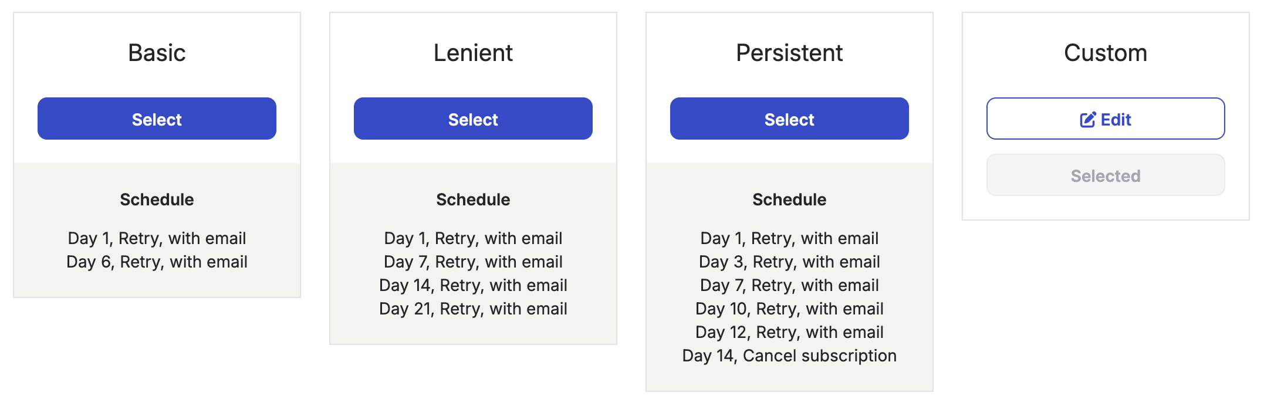Screen dimensions: 1264x406
Task: Click the Day 3 retry line in Persistent
Action: tap(789, 262)
